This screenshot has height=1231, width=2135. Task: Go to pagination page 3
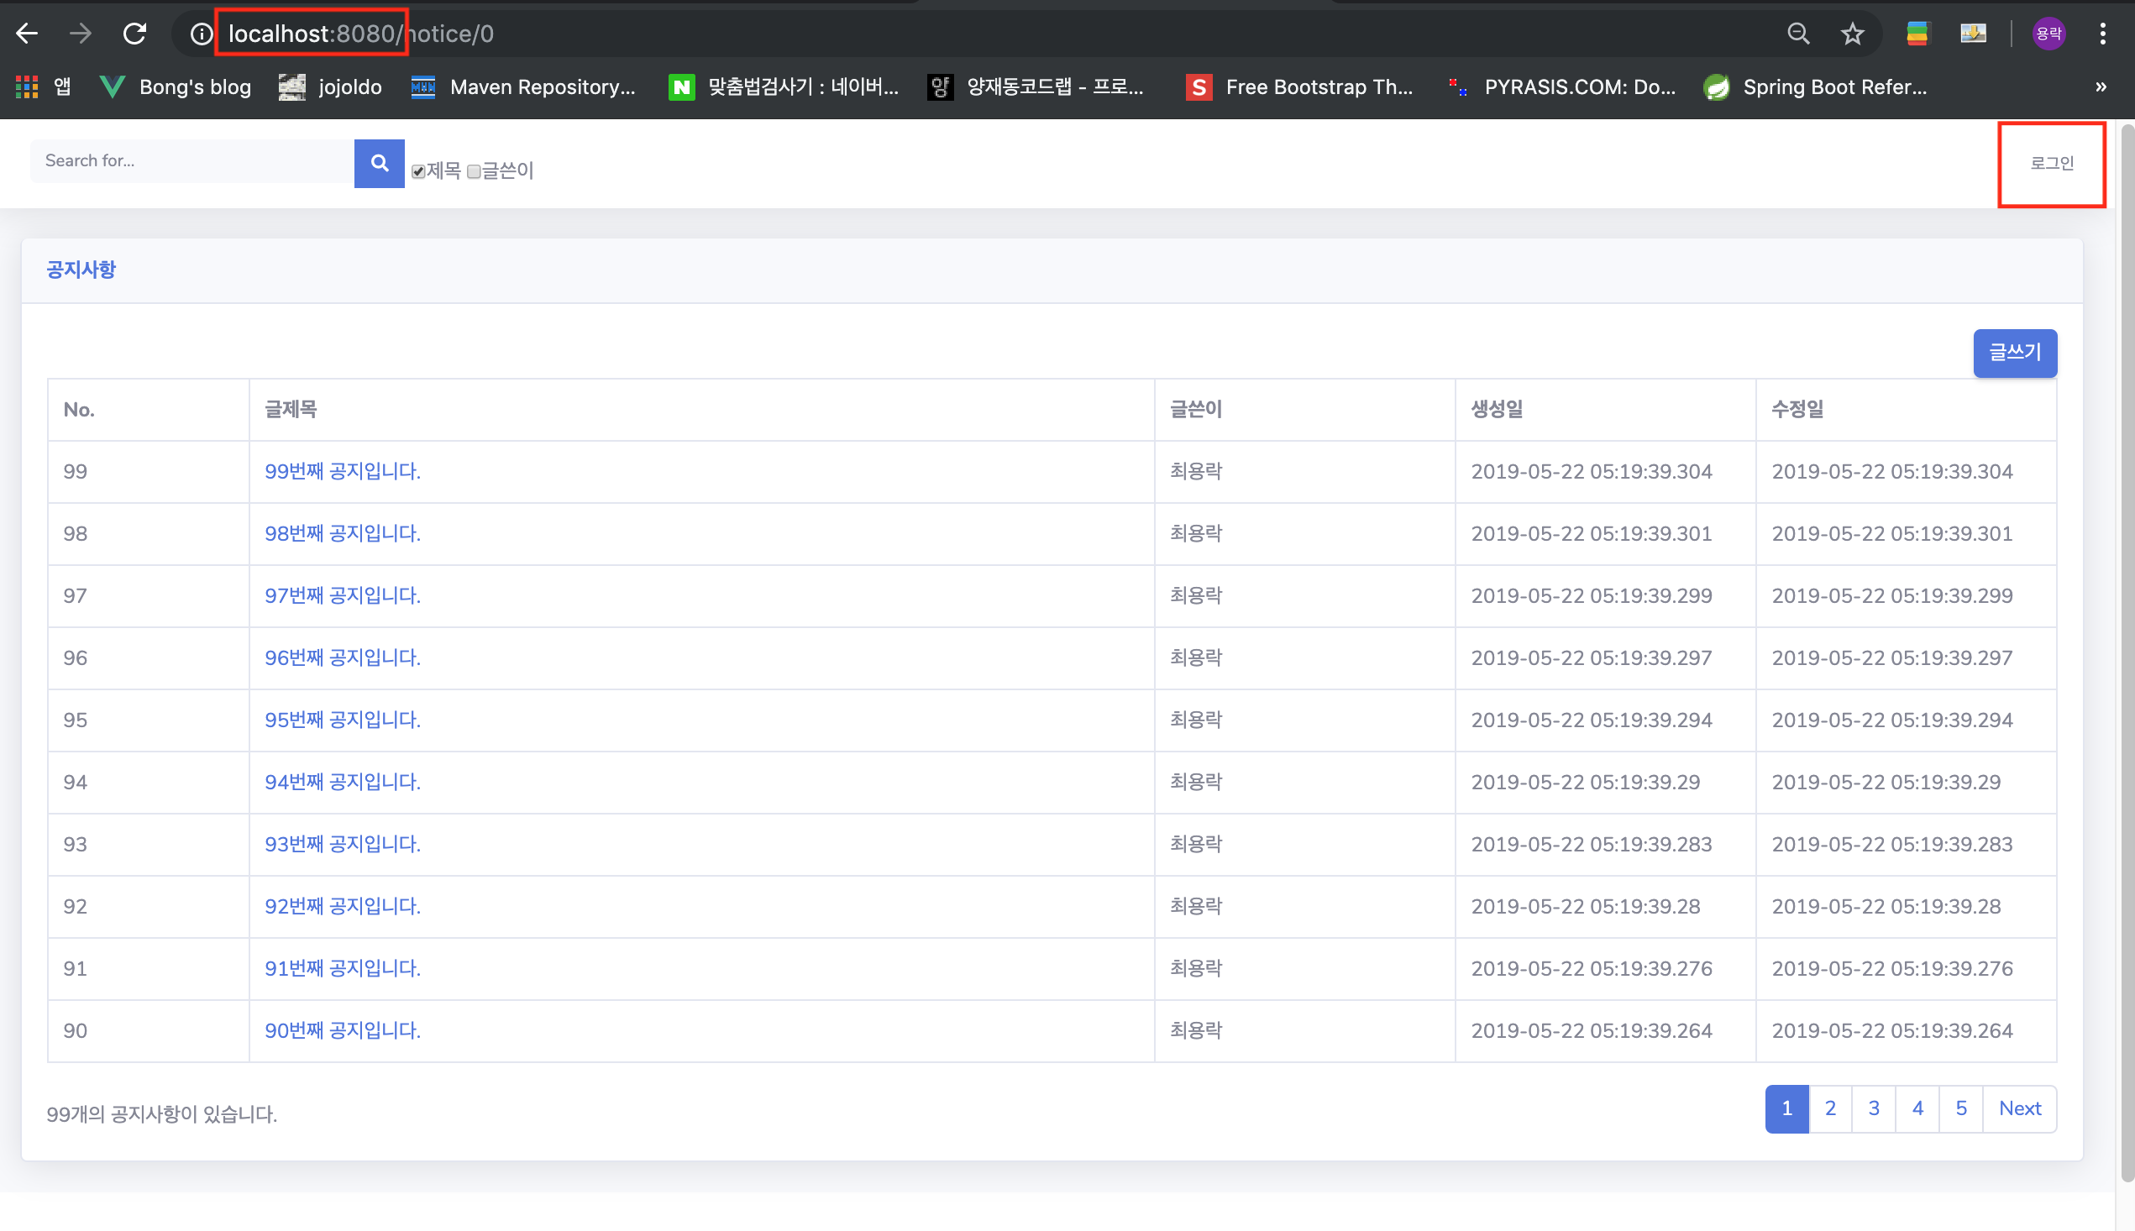[x=1873, y=1108]
